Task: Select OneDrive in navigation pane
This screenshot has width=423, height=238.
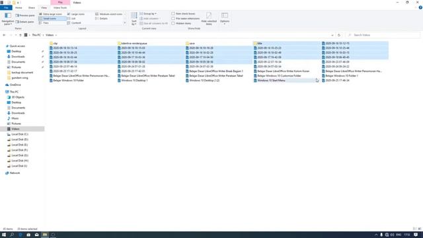Action: click(13, 85)
